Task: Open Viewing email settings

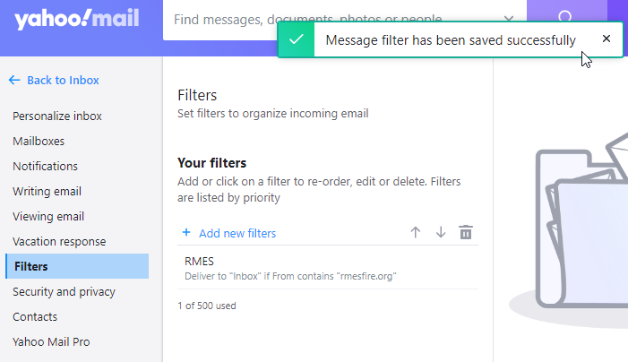Action: tap(48, 216)
